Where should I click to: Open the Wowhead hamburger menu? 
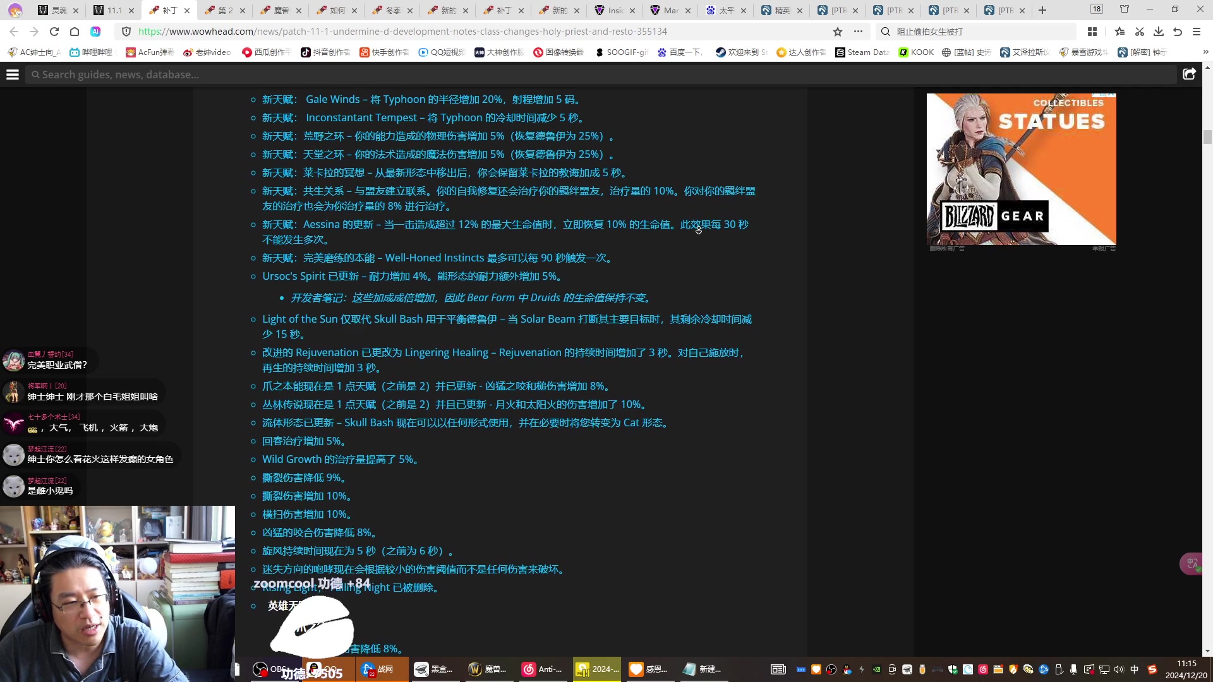[13, 75]
